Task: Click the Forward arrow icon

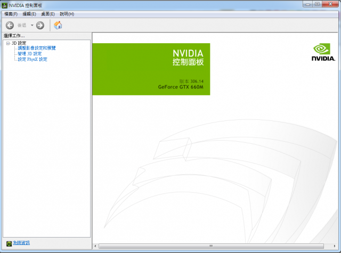Action: [40, 26]
